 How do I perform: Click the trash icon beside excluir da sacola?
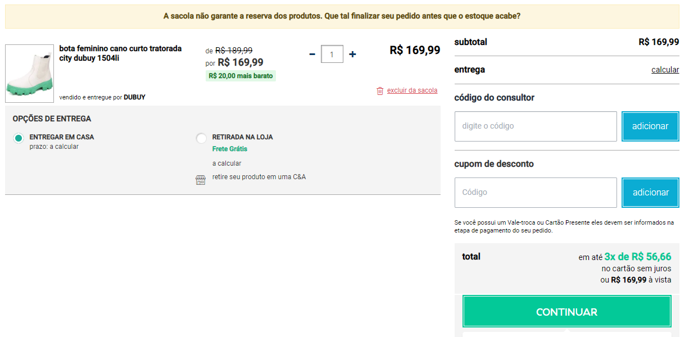380,90
